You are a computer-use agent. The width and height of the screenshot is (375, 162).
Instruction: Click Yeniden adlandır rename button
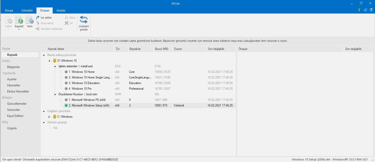coord(49,29)
